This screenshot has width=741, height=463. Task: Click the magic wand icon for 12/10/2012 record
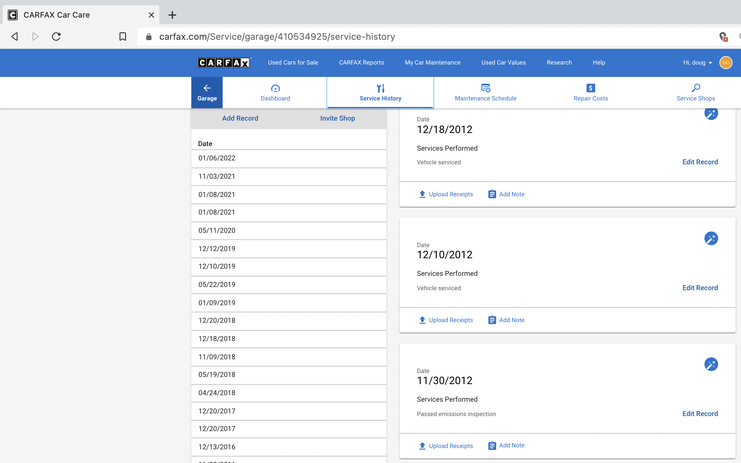click(x=711, y=238)
